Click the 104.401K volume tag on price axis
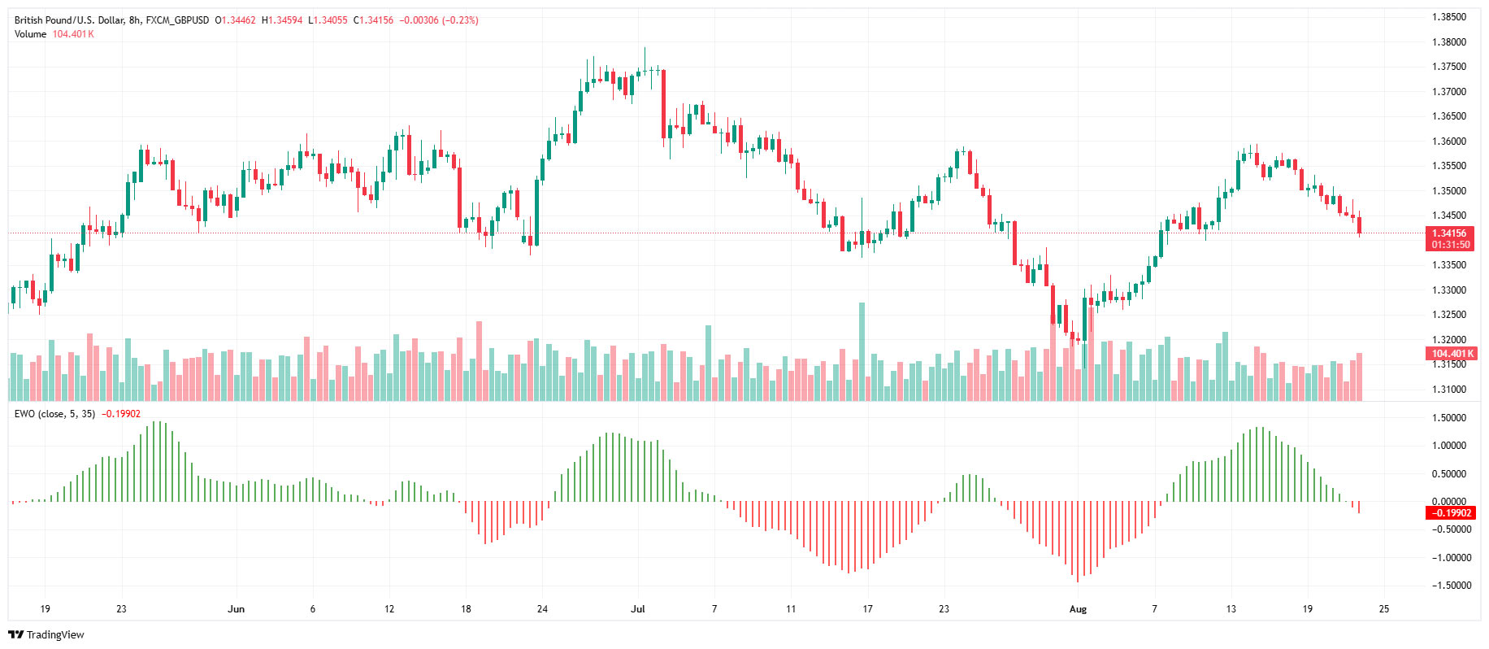 [x=1452, y=354]
